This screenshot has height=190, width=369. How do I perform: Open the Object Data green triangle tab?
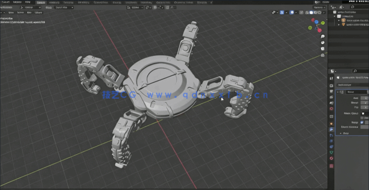tap(331, 153)
